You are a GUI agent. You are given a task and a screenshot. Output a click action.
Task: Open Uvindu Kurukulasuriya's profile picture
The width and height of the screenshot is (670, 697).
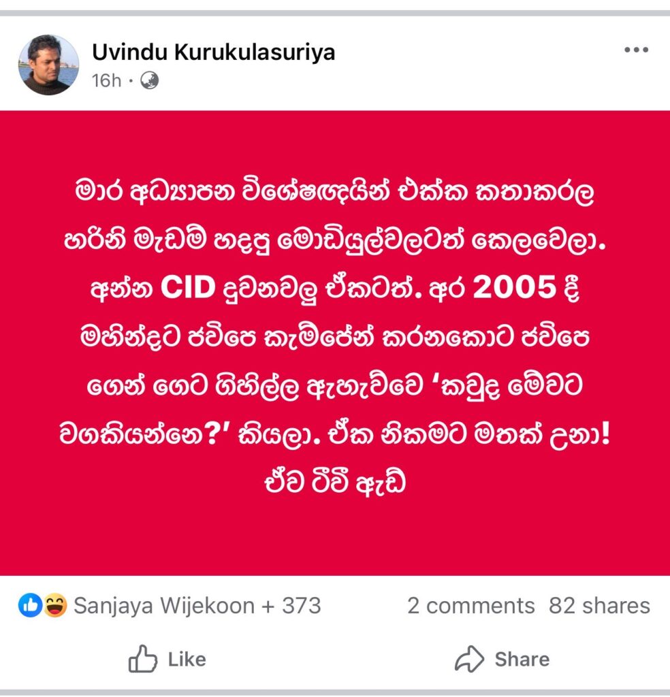coord(48,65)
